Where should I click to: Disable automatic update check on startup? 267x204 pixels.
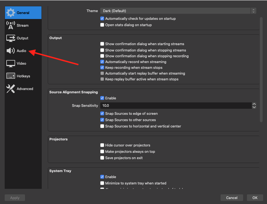point(102,19)
